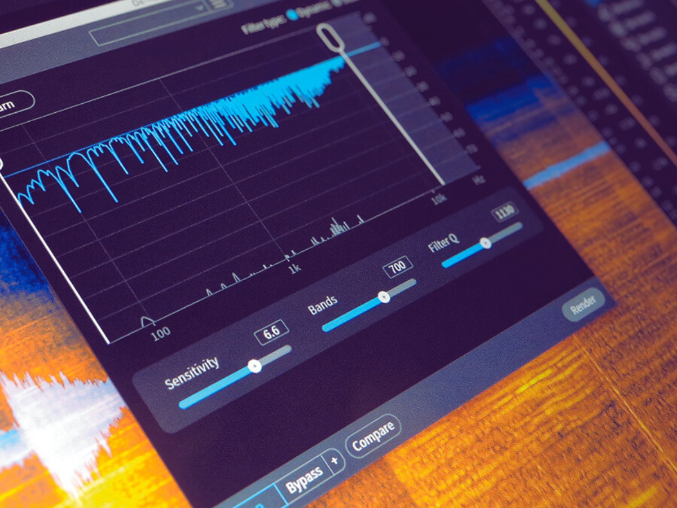Click the Render button
Viewport: 677px width, 508px height.
[x=583, y=305]
